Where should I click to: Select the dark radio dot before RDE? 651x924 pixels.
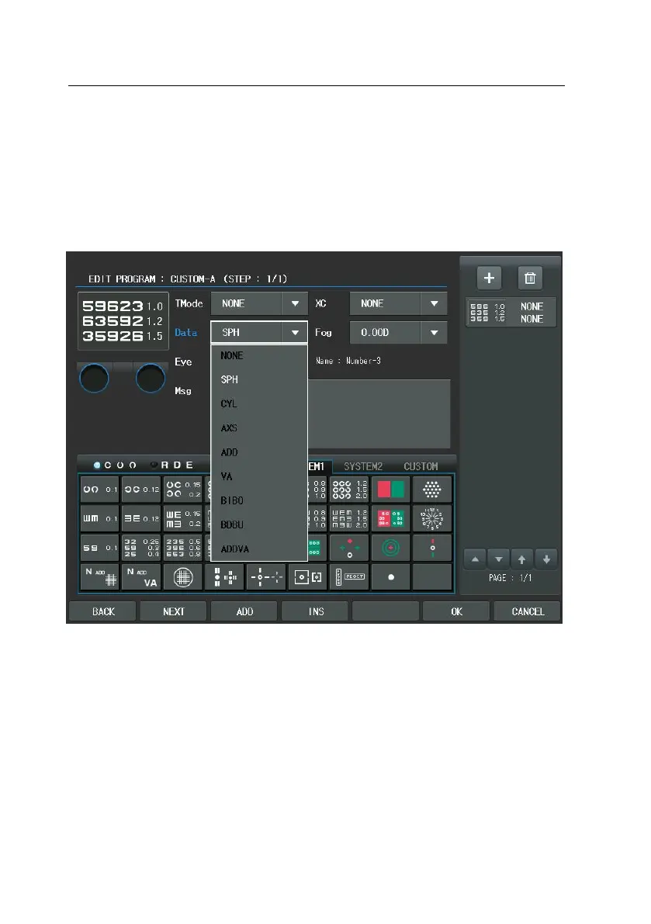coord(154,465)
